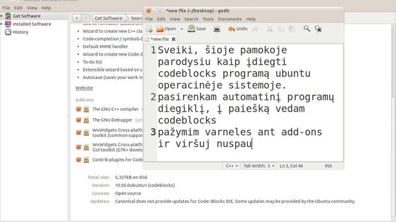The height and width of the screenshot is (222, 396).
Task: Click the Open source license text
Action: pyautogui.click(x=128, y=193)
